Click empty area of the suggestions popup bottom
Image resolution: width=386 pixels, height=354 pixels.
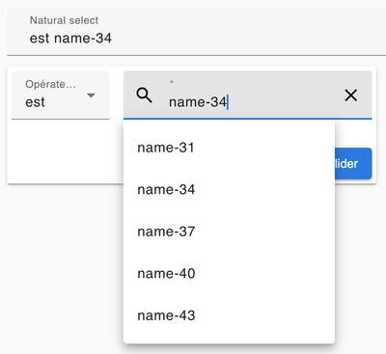pos(229,340)
